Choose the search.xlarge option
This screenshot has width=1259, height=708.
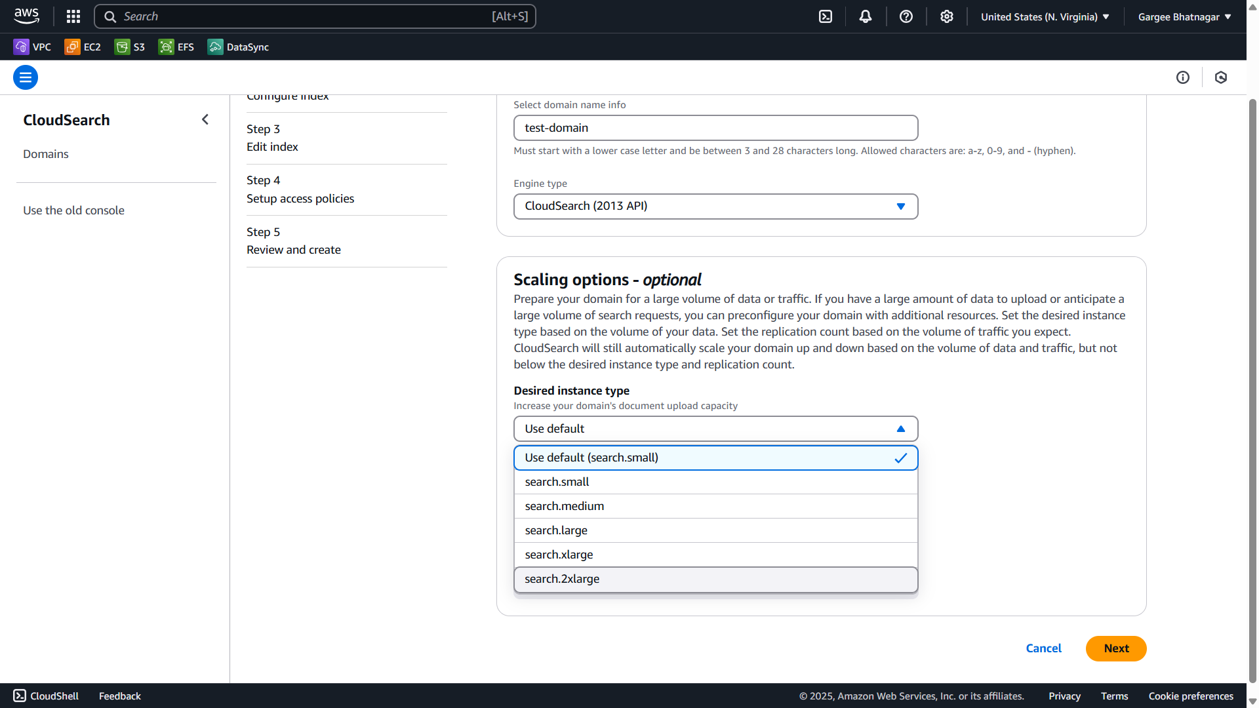click(x=715, y=555)
